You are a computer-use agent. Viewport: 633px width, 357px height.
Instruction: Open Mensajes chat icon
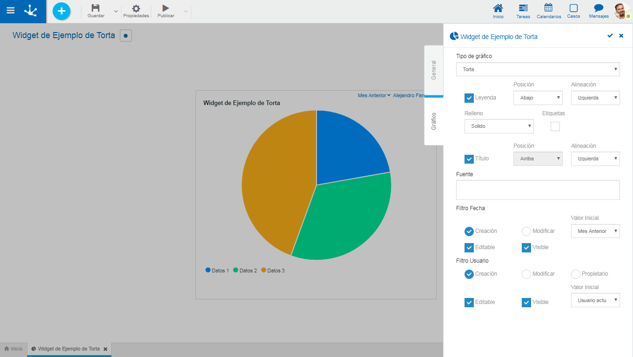tap(599, 8)
